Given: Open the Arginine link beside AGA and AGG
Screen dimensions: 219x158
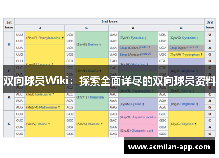Looking at the screenshot, I should 188,104.
